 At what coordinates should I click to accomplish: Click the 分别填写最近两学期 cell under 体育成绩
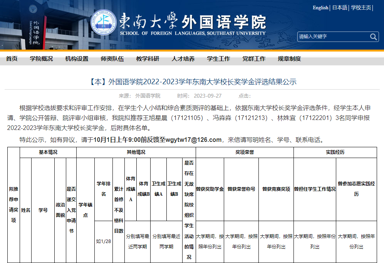click(138, 241)
